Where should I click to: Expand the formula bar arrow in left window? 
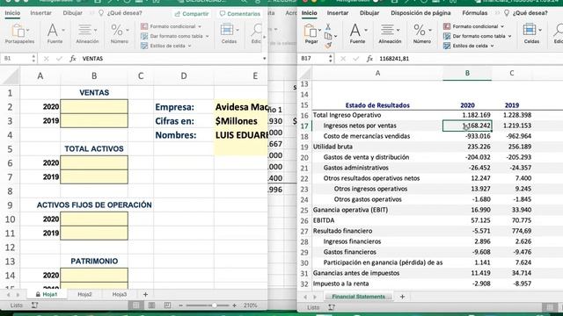click(264, 59)
